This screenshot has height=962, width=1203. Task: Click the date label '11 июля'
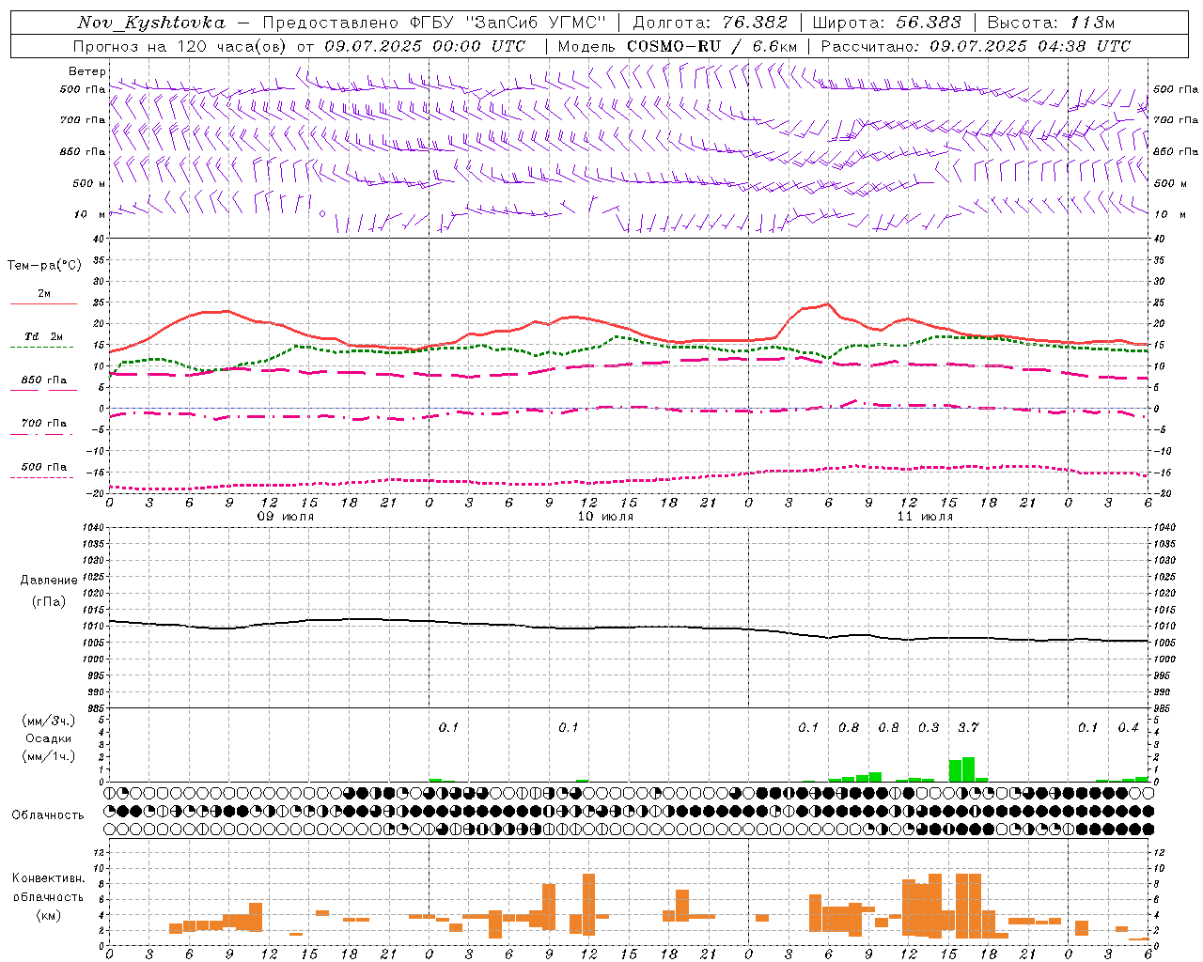click(x=925, y=516)
